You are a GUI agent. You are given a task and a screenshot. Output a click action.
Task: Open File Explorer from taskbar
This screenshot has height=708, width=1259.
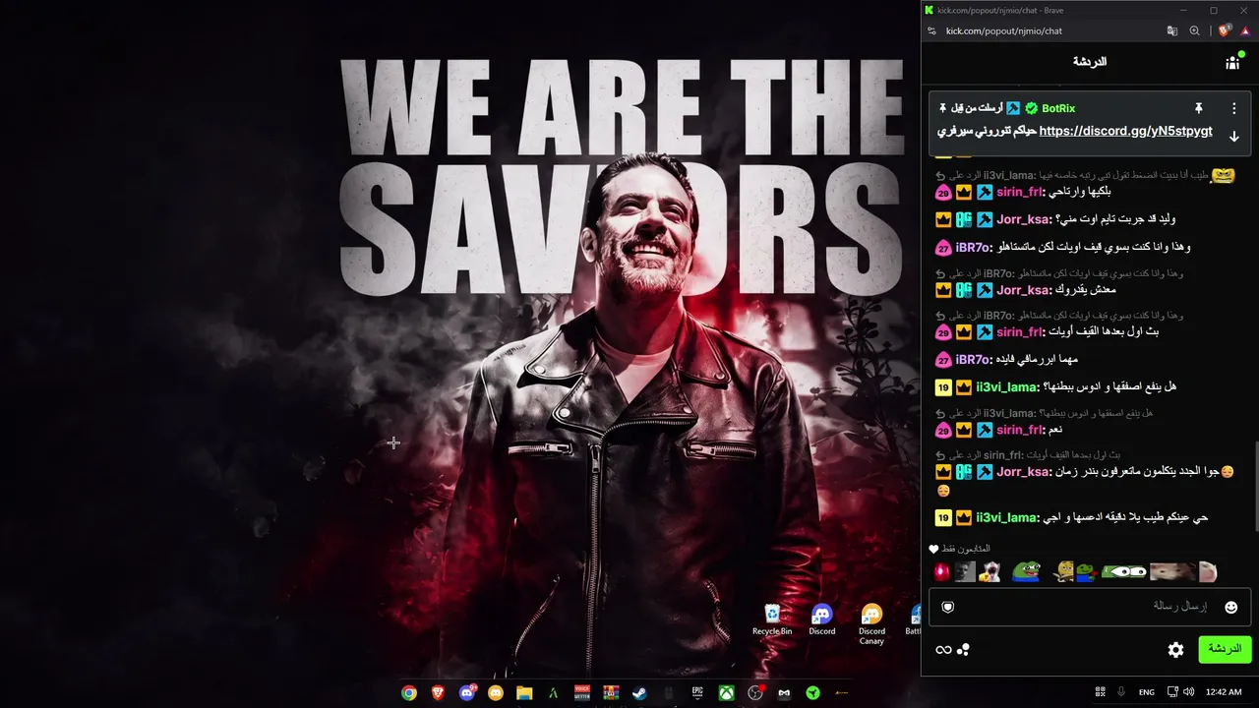click(524, 692)
